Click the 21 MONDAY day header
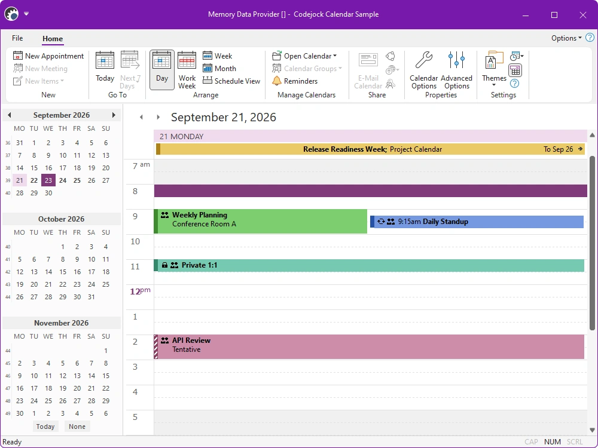Viewport: 598px width, 448px height. tap(370, 136)
